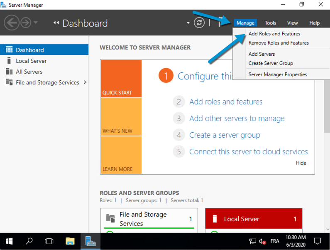Click the network status tray icon

point(252,241)
